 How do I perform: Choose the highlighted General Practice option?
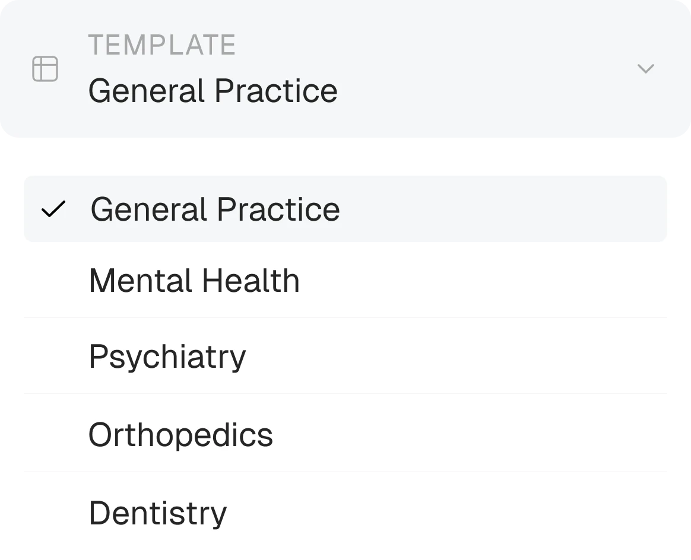click(x=345, y=209)
